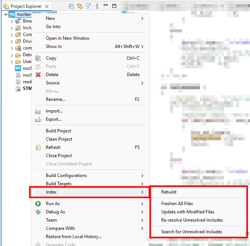This screenshot has height=246, width=250.
Task: Click the Collapse All icon in Project Explorer
Action: tap(71, 6)
